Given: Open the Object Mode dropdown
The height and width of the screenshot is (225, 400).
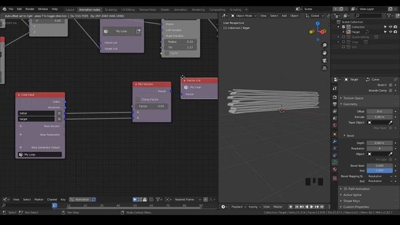Looking at the screenshot, I should tap(244, 16).
